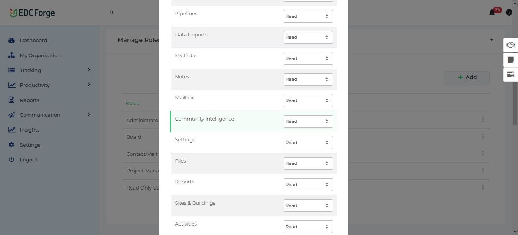The width and height of the screenshot is (518, 235).
Task: Click the server list quick-action icon
Action: pyautogui.click(x=510, y=74)
